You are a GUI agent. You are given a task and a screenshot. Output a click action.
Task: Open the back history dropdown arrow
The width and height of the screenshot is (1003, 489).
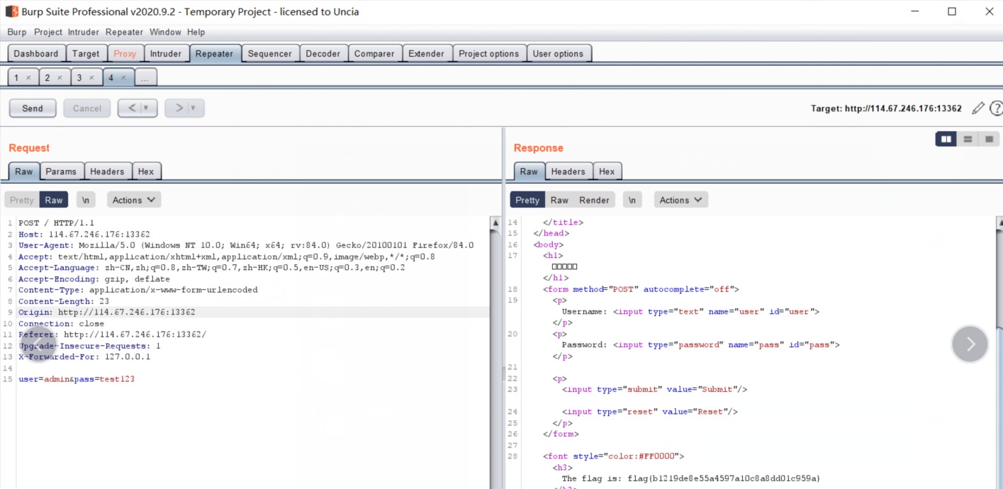click(147, 108)
